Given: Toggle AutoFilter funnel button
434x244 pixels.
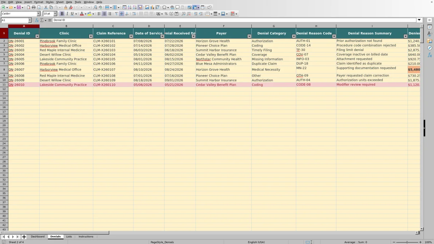Looking at the screenshot, I should pyautogui.click(x=140, y=7).
